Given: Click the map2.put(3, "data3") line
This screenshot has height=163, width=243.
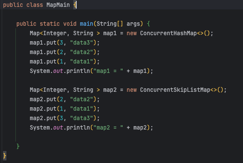Looking at the screenshot, I should tap(65, 118).
